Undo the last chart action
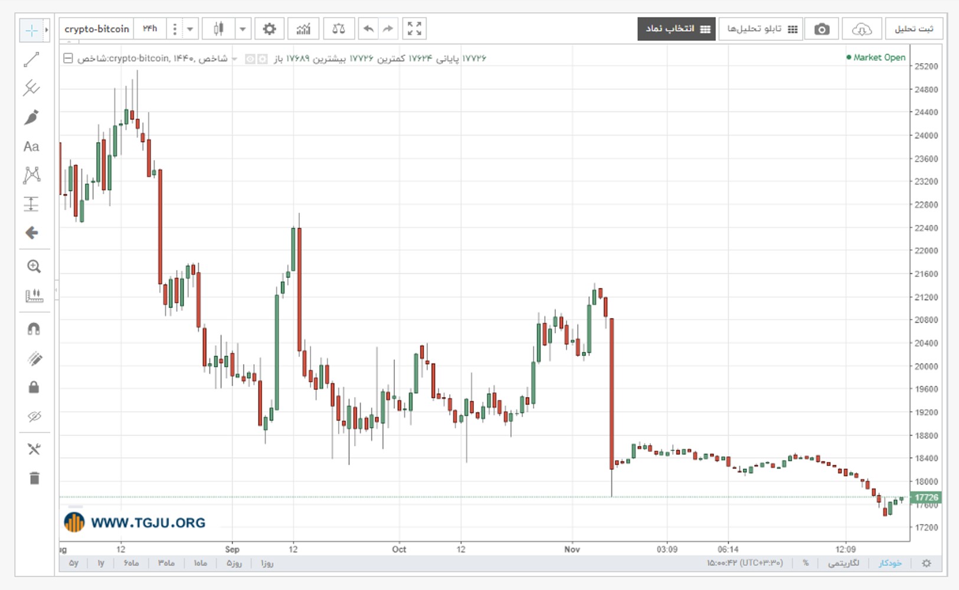 [368, 29]
